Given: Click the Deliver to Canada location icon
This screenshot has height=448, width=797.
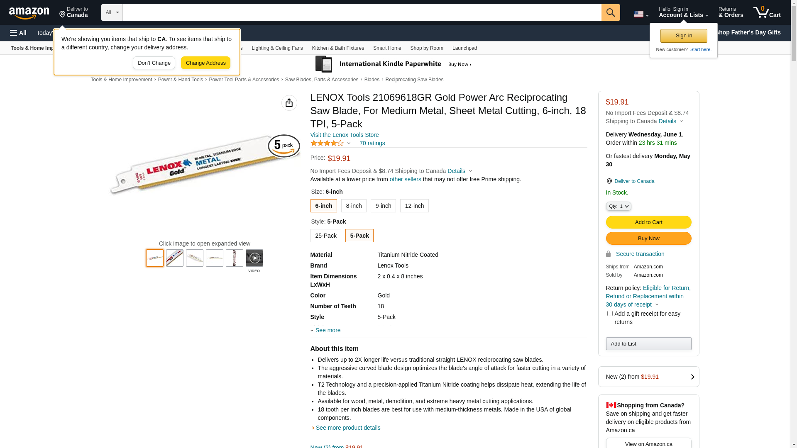Looking at the screenshot, I should click(609, 181).
